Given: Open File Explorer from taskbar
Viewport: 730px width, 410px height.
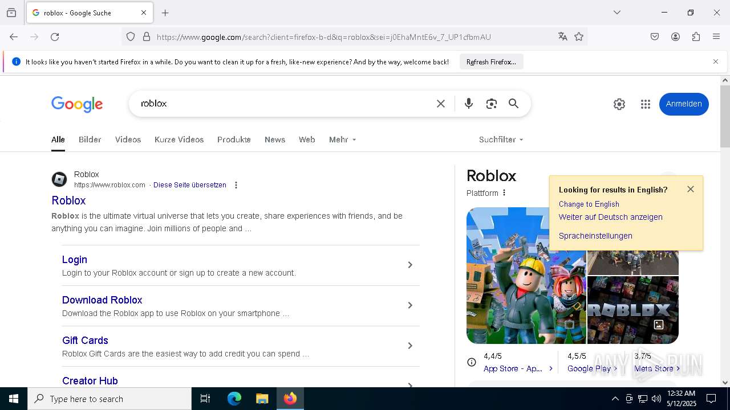Looking at the screenshot, I should point(262,399).
